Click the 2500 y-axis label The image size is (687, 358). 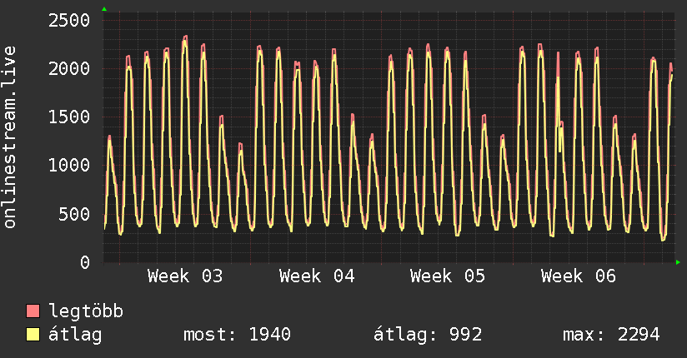click(69, 21)
